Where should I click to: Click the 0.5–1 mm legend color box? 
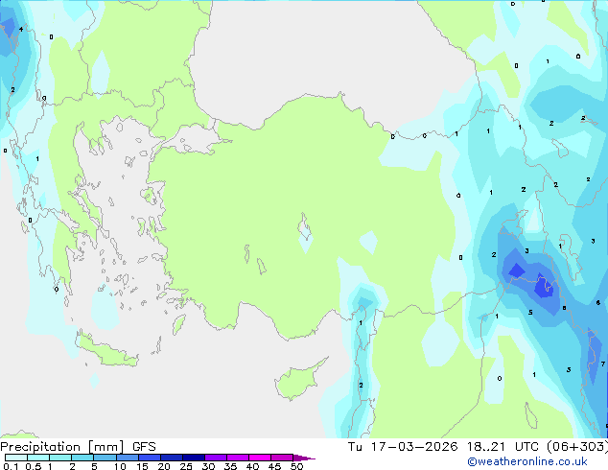[38, 458]
